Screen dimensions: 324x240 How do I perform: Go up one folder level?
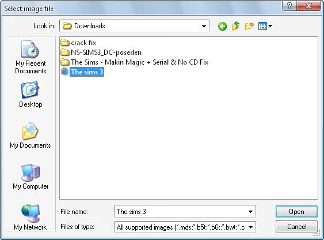[x=235, y=26]
